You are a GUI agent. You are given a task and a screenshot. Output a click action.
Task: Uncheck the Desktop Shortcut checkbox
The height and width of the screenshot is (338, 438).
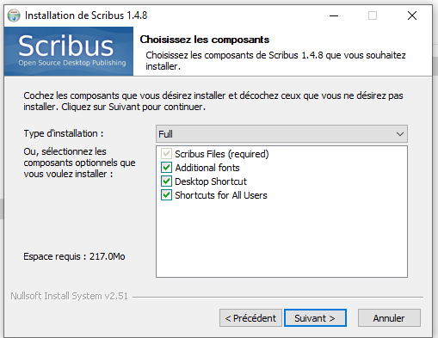[166, 181]
